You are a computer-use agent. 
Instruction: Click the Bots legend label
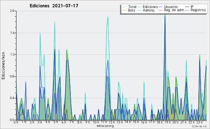pyautogui.click(x=132, y=10)
